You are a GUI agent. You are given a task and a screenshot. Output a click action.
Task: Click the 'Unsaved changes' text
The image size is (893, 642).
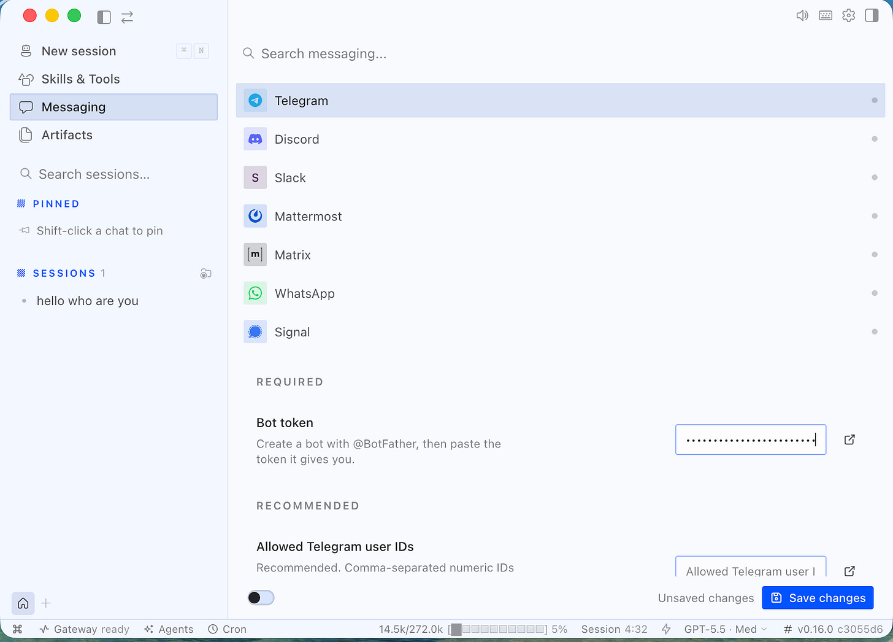pos(706,598)
